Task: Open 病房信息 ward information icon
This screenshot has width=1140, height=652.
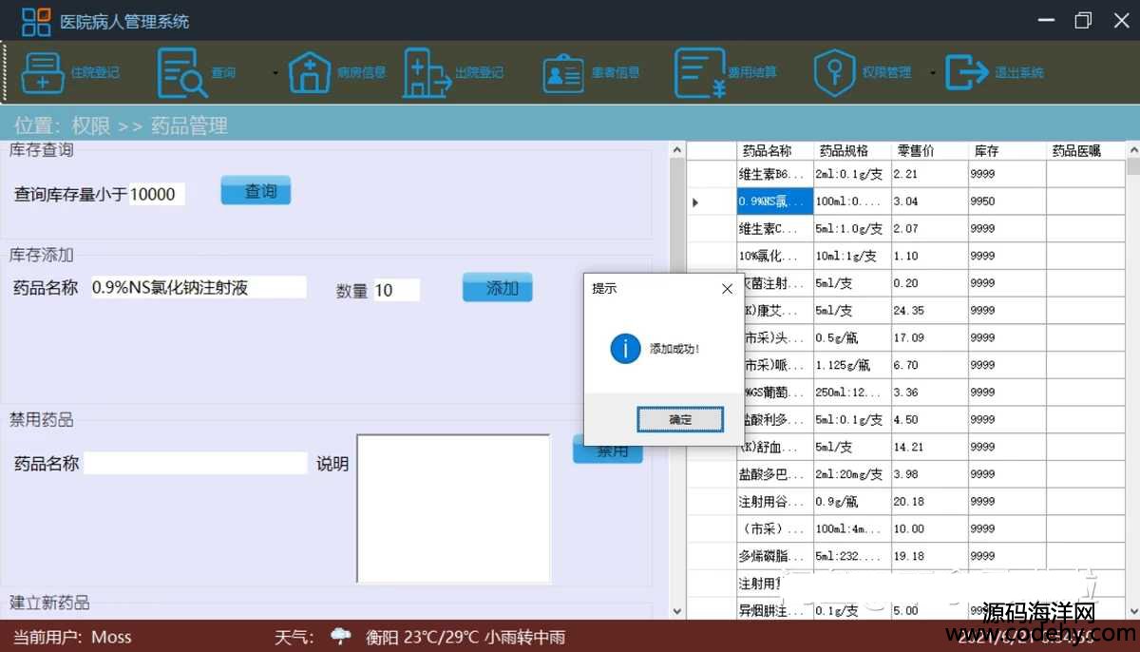Action: pyautogui.click(x=309, y=73)
